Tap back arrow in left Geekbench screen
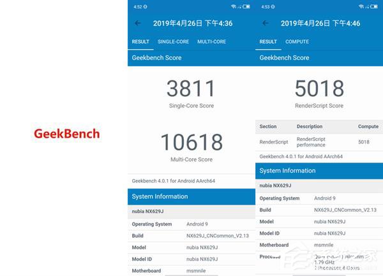 tap(138, 23)
